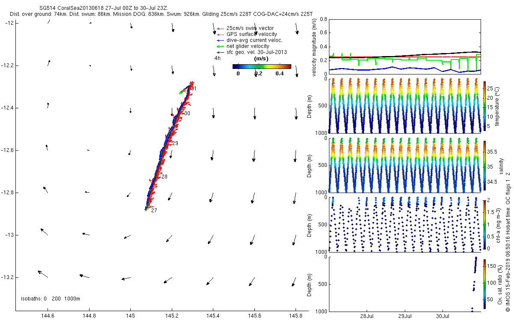Click legend text "sfc geo. vel. 30-Jul-2013"
This screenshot has height=321, width=514.
pyautogui.click(x=257, y=52)
